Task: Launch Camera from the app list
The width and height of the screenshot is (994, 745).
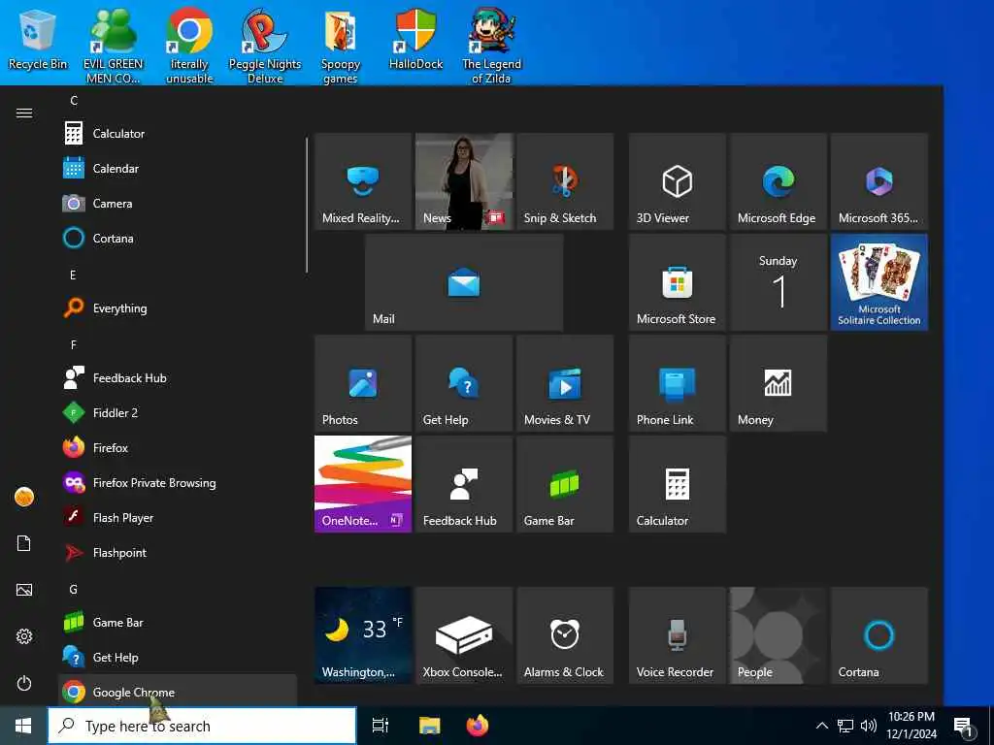Action: click(178, 204)
